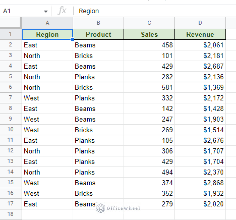Image resolution: width=236 pixels, height=220 pixels.
Task: Select the Revenue cell showing $1,369
Action: 200,87
